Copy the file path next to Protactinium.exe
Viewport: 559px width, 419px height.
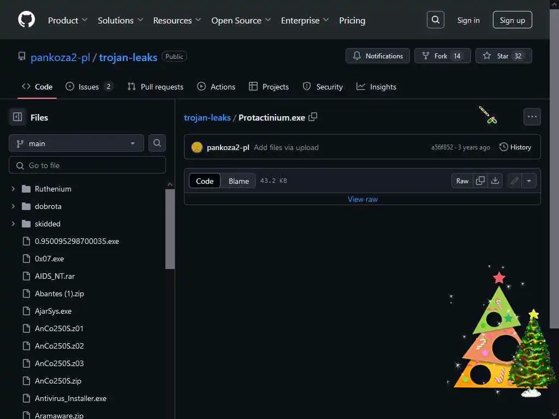coord(313,117)
